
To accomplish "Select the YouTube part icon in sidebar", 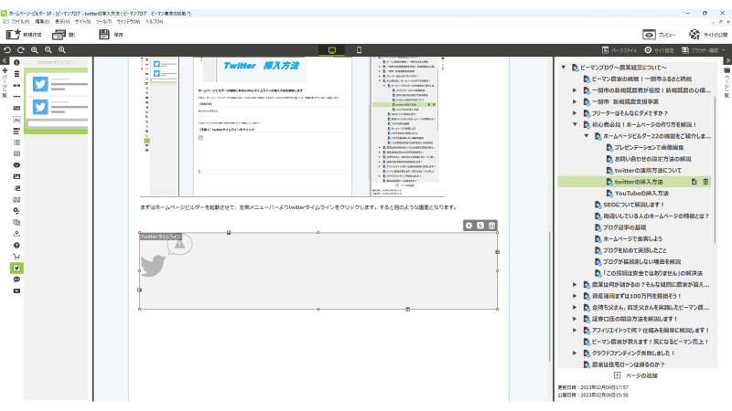I will pyautogui.click(x=16, y=290).
